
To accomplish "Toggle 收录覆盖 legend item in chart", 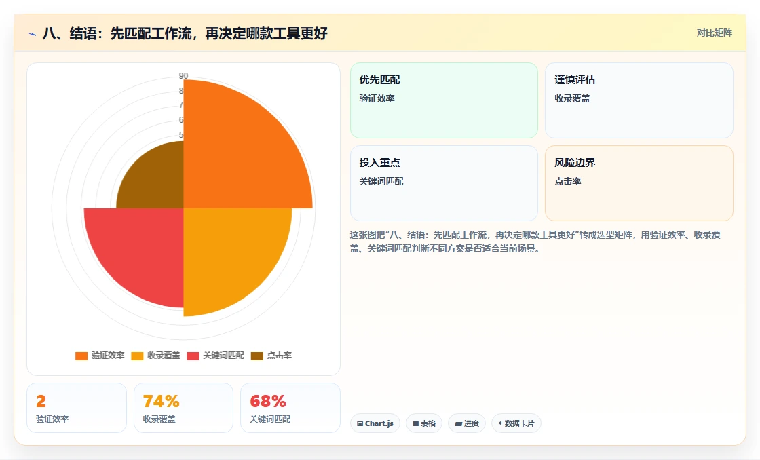I will tap(155, 356).
